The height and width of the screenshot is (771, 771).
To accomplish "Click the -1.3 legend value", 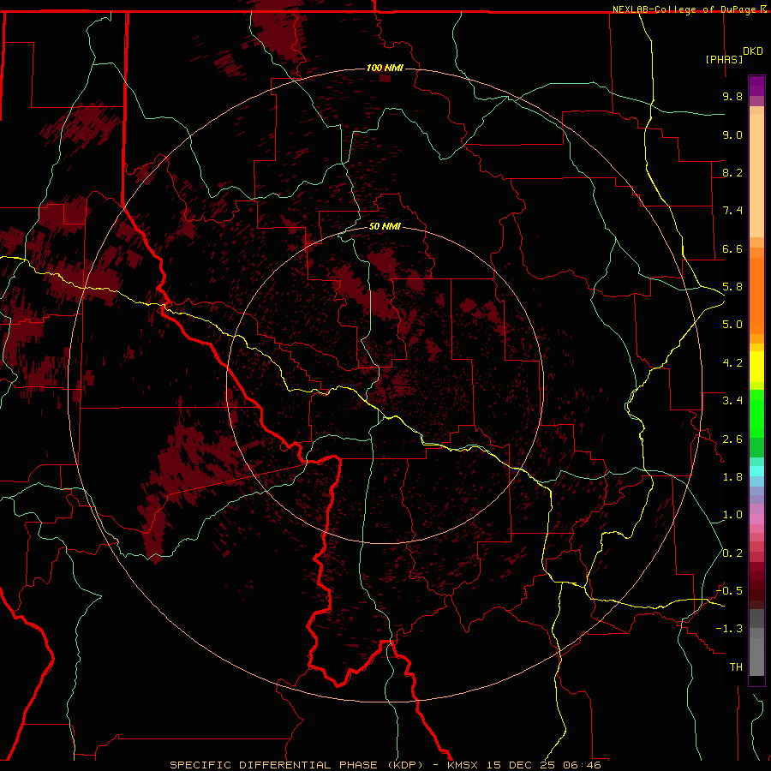I will [729, 629].
